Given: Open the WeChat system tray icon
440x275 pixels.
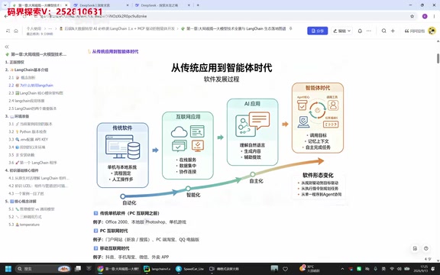Looking at the screenshot, I should (x=359, y=269).
